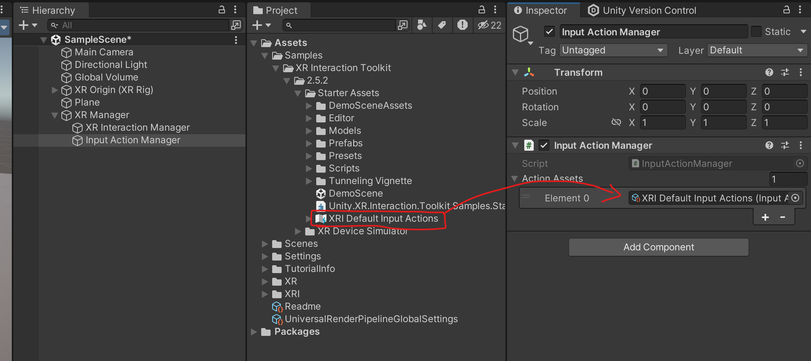Screen dimensions: 811x361
Task: Toggle the Static checkbox
Action: (x=756, y=31)
